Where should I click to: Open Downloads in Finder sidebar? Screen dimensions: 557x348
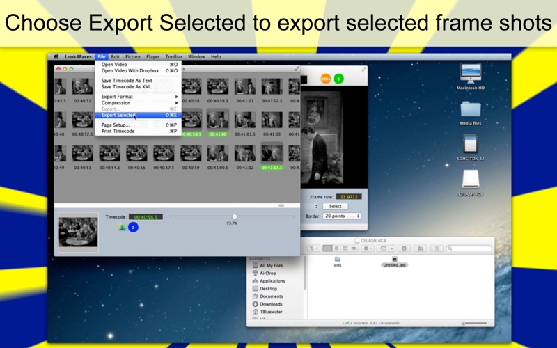coord(267,304)
